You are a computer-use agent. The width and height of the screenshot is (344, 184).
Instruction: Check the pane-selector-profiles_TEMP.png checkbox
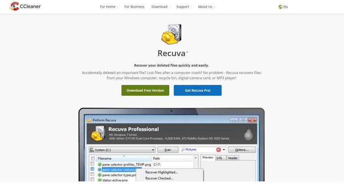click(x=92, y=164)
